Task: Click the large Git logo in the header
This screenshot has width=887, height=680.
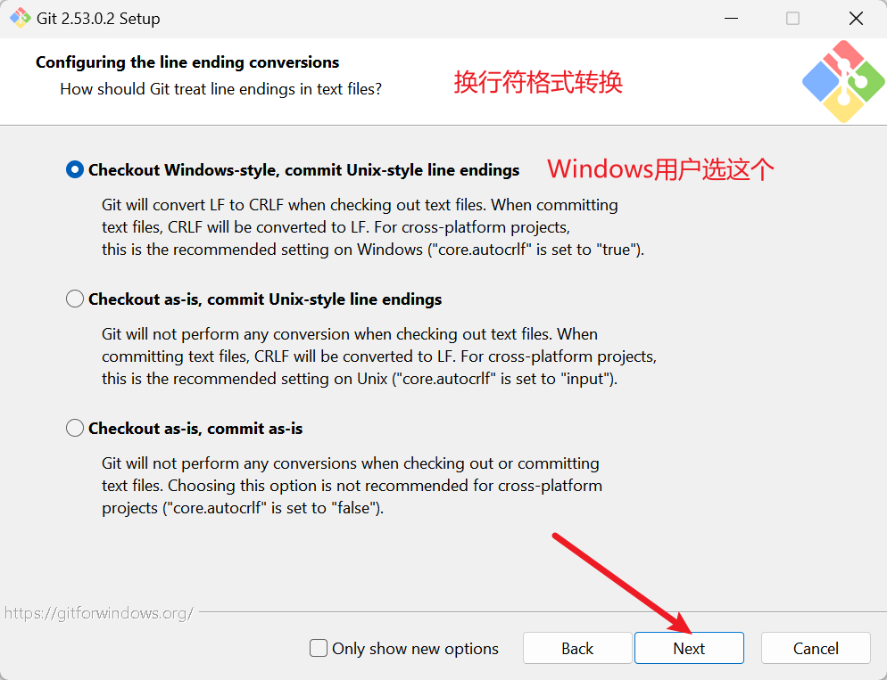Action: click(843, 81)
